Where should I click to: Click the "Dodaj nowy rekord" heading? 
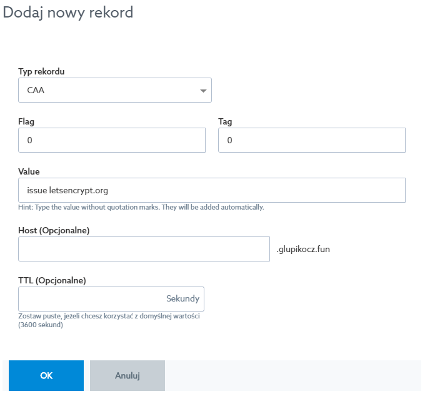68,12
